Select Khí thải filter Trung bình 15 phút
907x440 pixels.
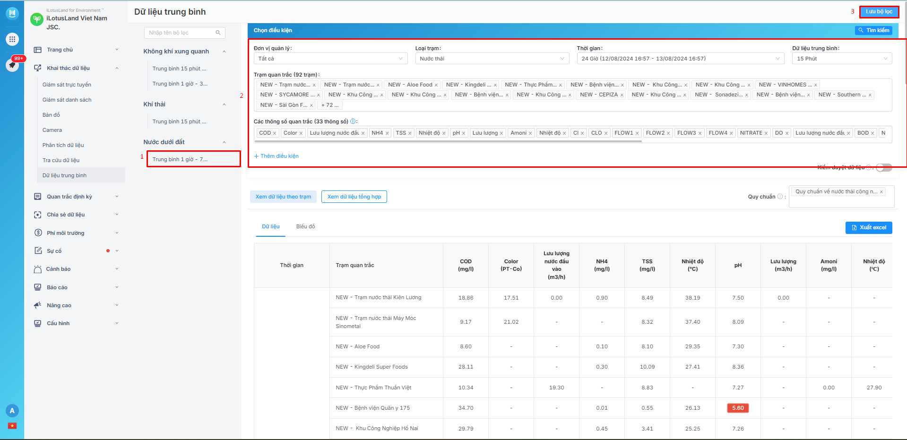[x=179, y=121]
